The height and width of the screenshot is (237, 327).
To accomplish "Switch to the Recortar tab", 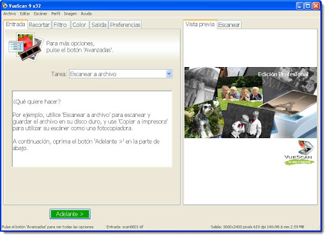I will coord(39,25).
